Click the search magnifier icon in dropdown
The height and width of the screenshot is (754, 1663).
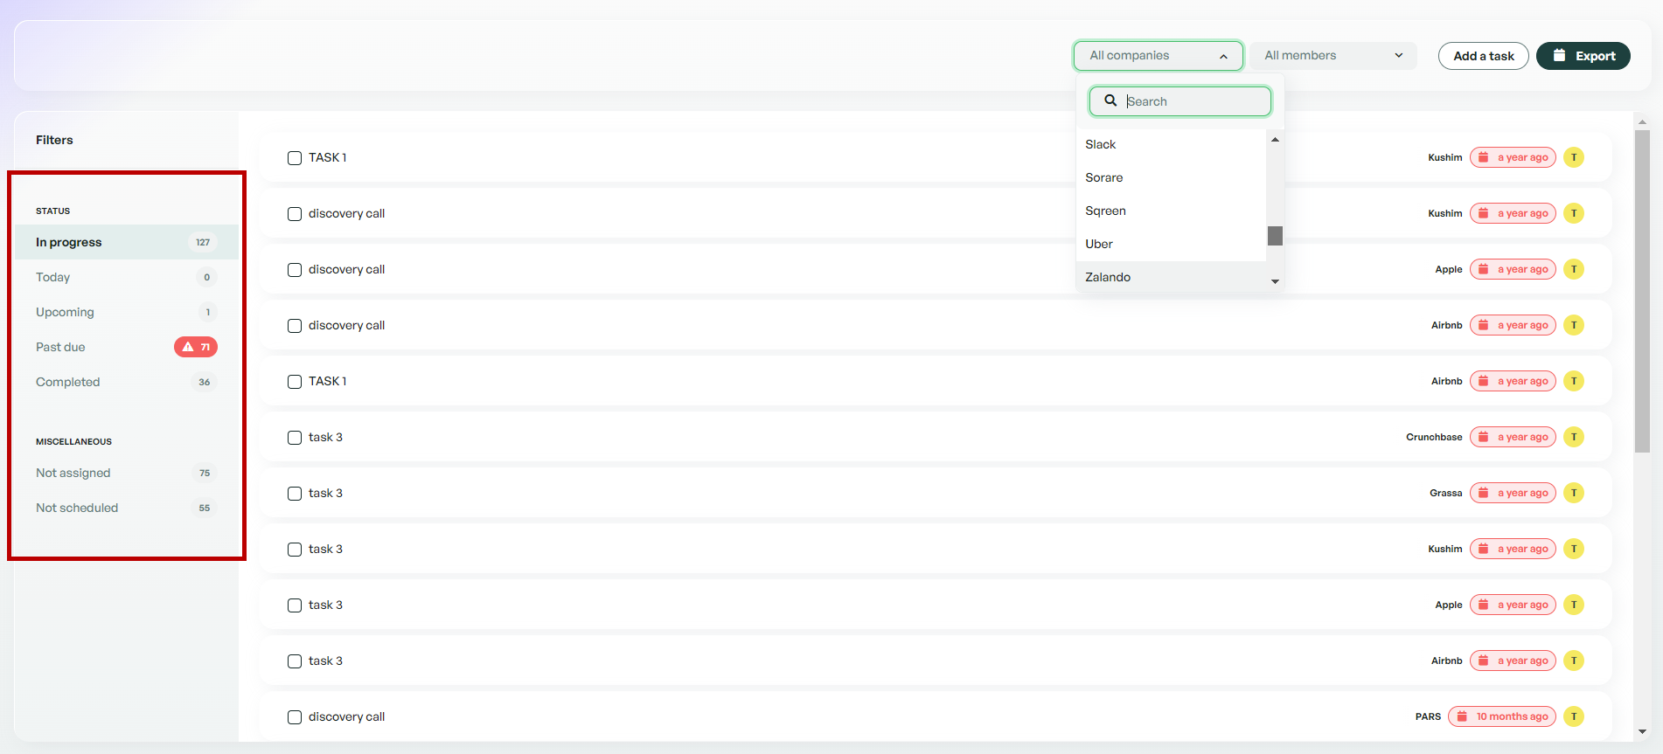tap(1110, 100)
